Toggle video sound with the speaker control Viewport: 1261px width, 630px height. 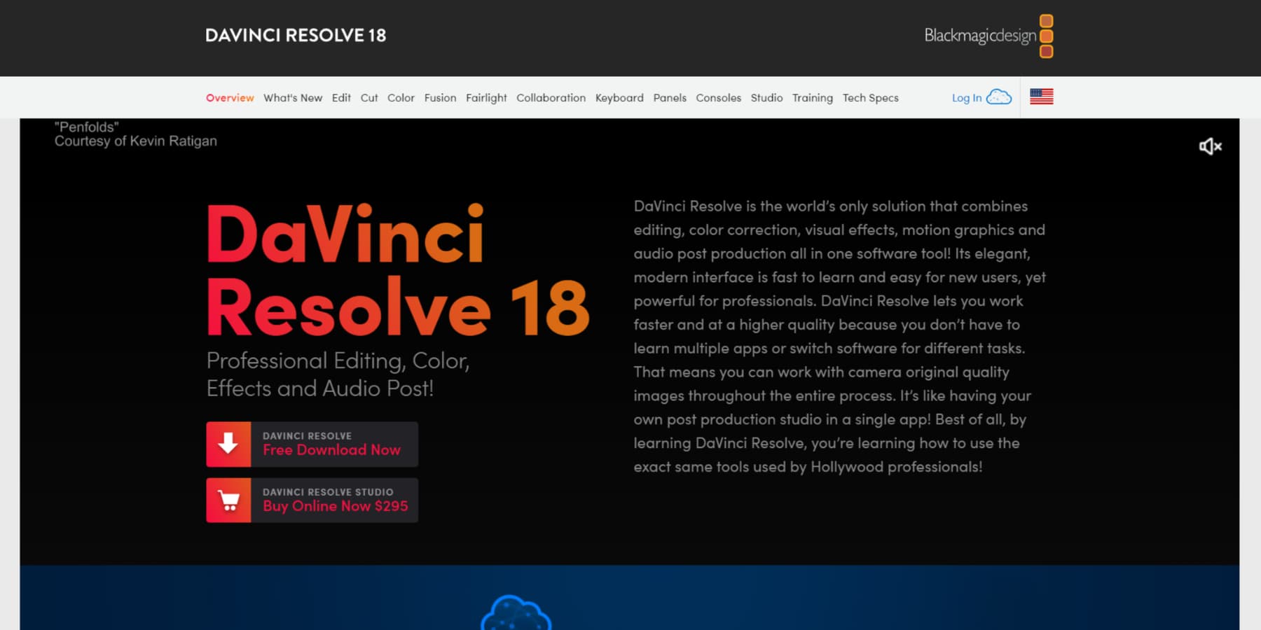(1210, 146)
